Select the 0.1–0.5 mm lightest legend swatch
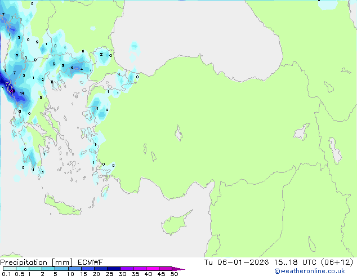This screenshot has height=276, width=357. [10, 269]
